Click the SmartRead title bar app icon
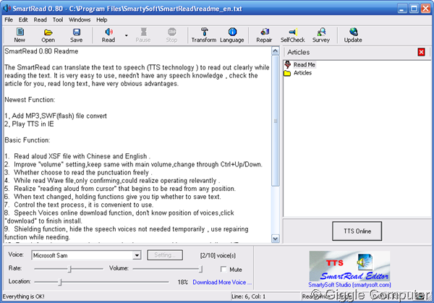 (x=7, y=8)
